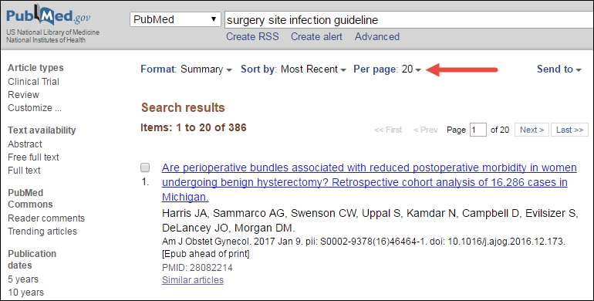594x301 pixels.
Task: View Similar articles for first result
Action: coord(193,280)
